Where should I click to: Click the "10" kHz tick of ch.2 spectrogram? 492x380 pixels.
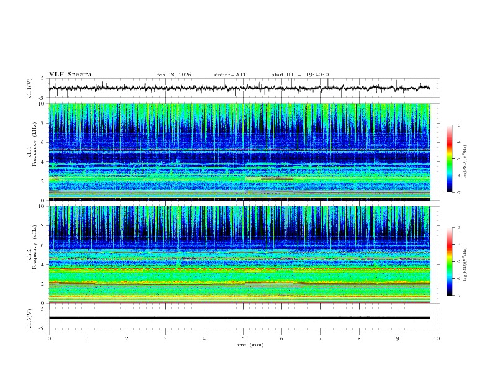coord(43,206)
